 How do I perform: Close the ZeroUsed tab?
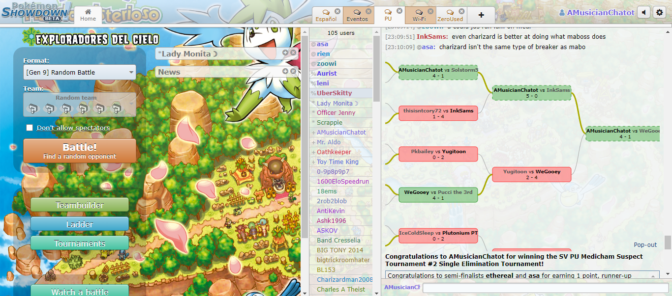pos(461,11)
